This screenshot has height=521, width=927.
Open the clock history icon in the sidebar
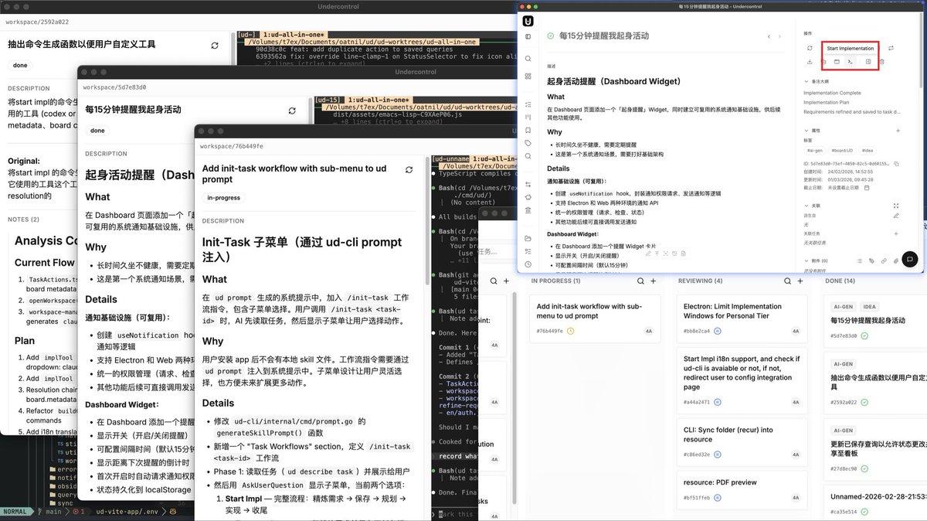[x=528, y=264]
